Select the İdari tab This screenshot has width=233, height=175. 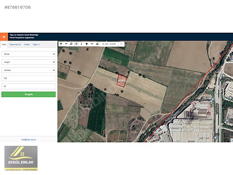click(x=4, y=45)
